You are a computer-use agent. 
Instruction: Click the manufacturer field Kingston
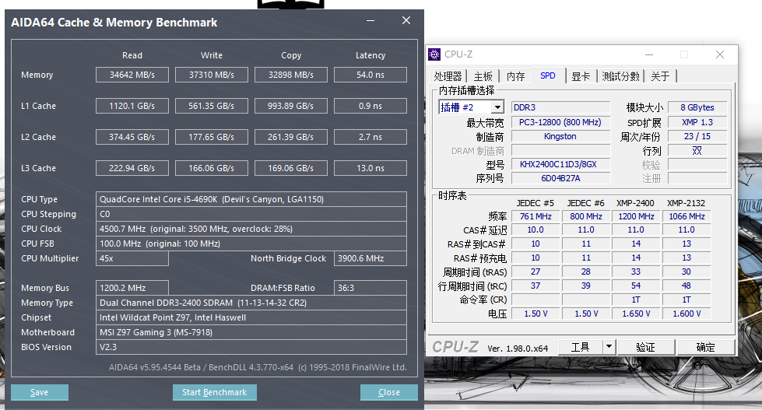[x=561, y=136]
